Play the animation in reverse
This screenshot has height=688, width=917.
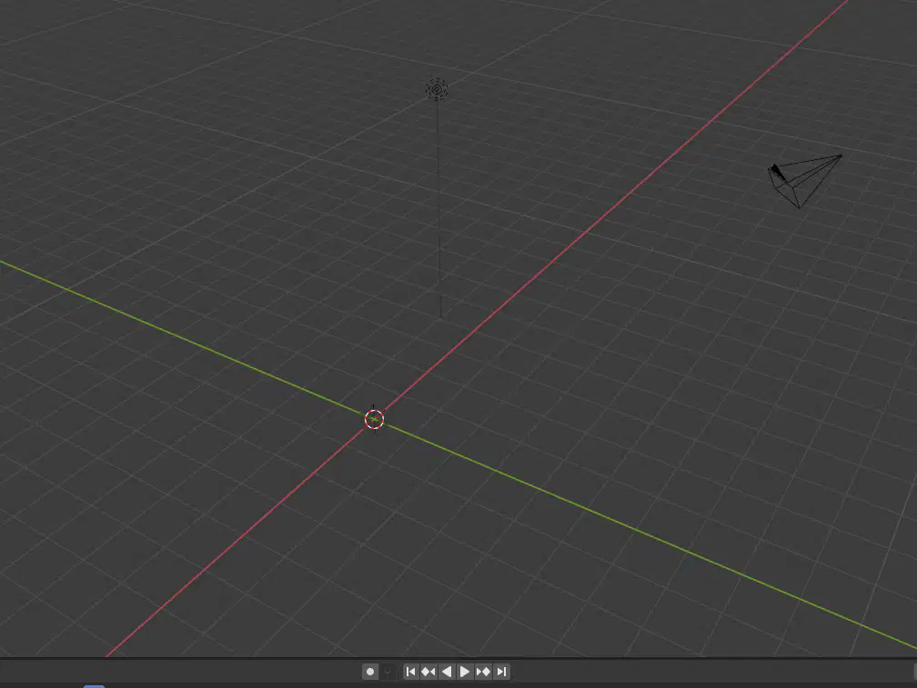tap(446, 672)
